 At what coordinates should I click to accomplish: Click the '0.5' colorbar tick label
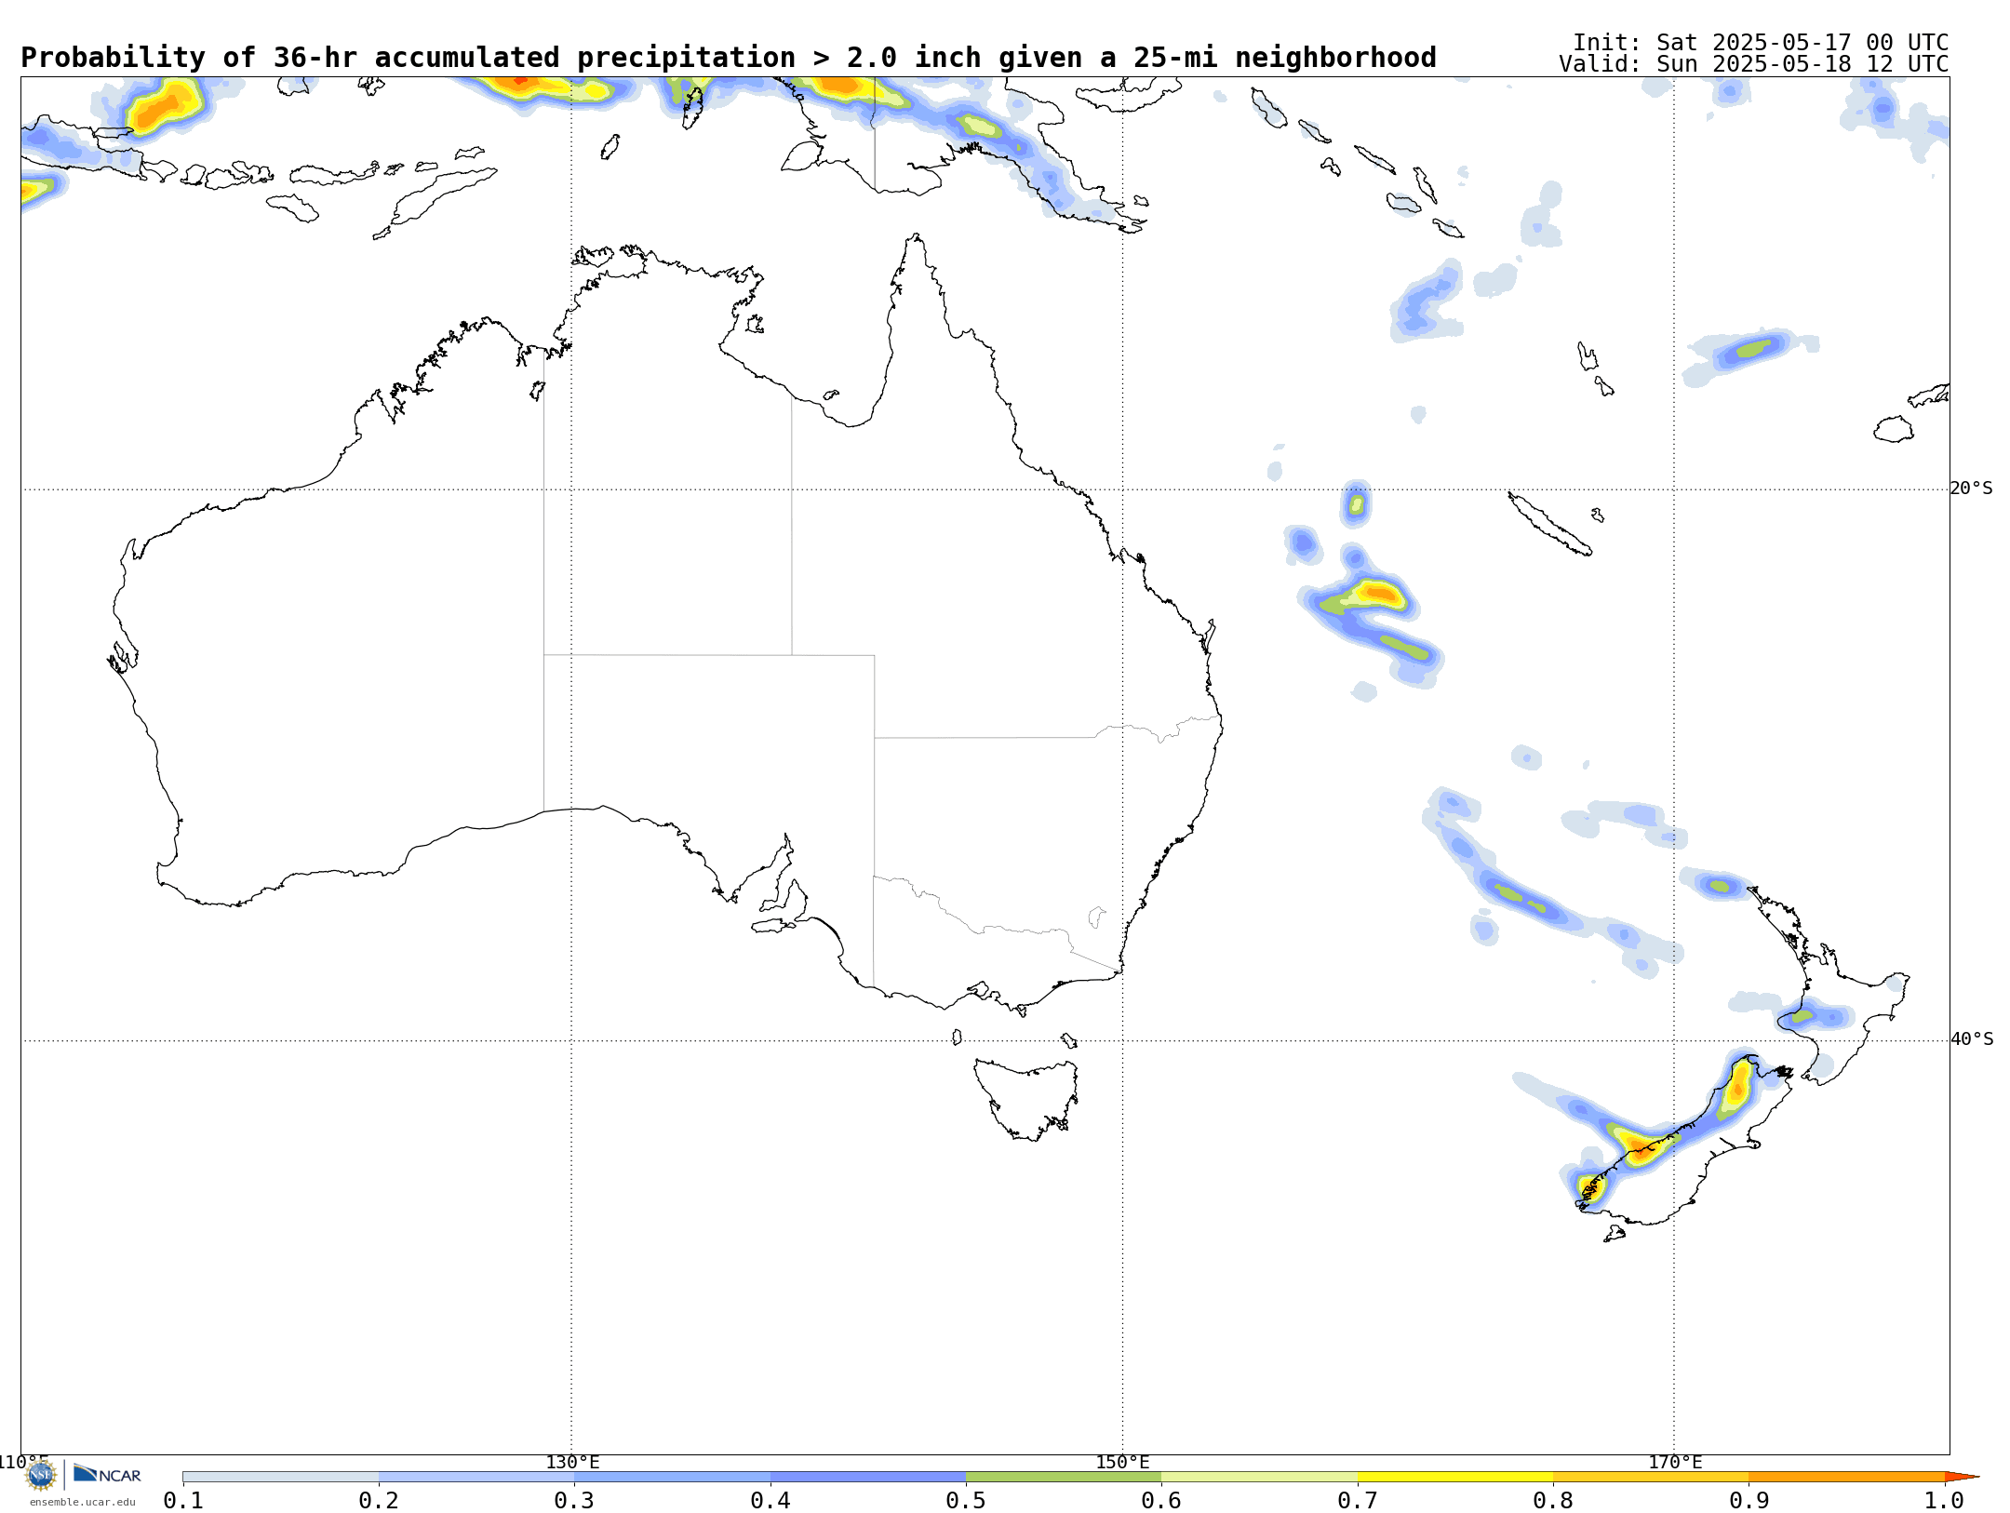tap(966, 1500)
